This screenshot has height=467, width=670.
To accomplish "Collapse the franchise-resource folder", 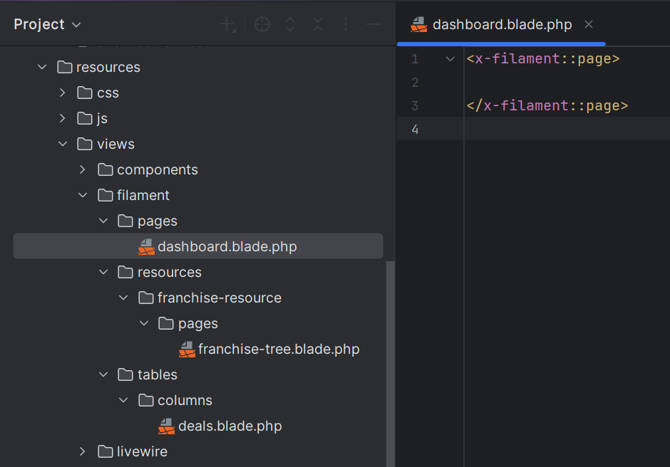I will 123,298.
